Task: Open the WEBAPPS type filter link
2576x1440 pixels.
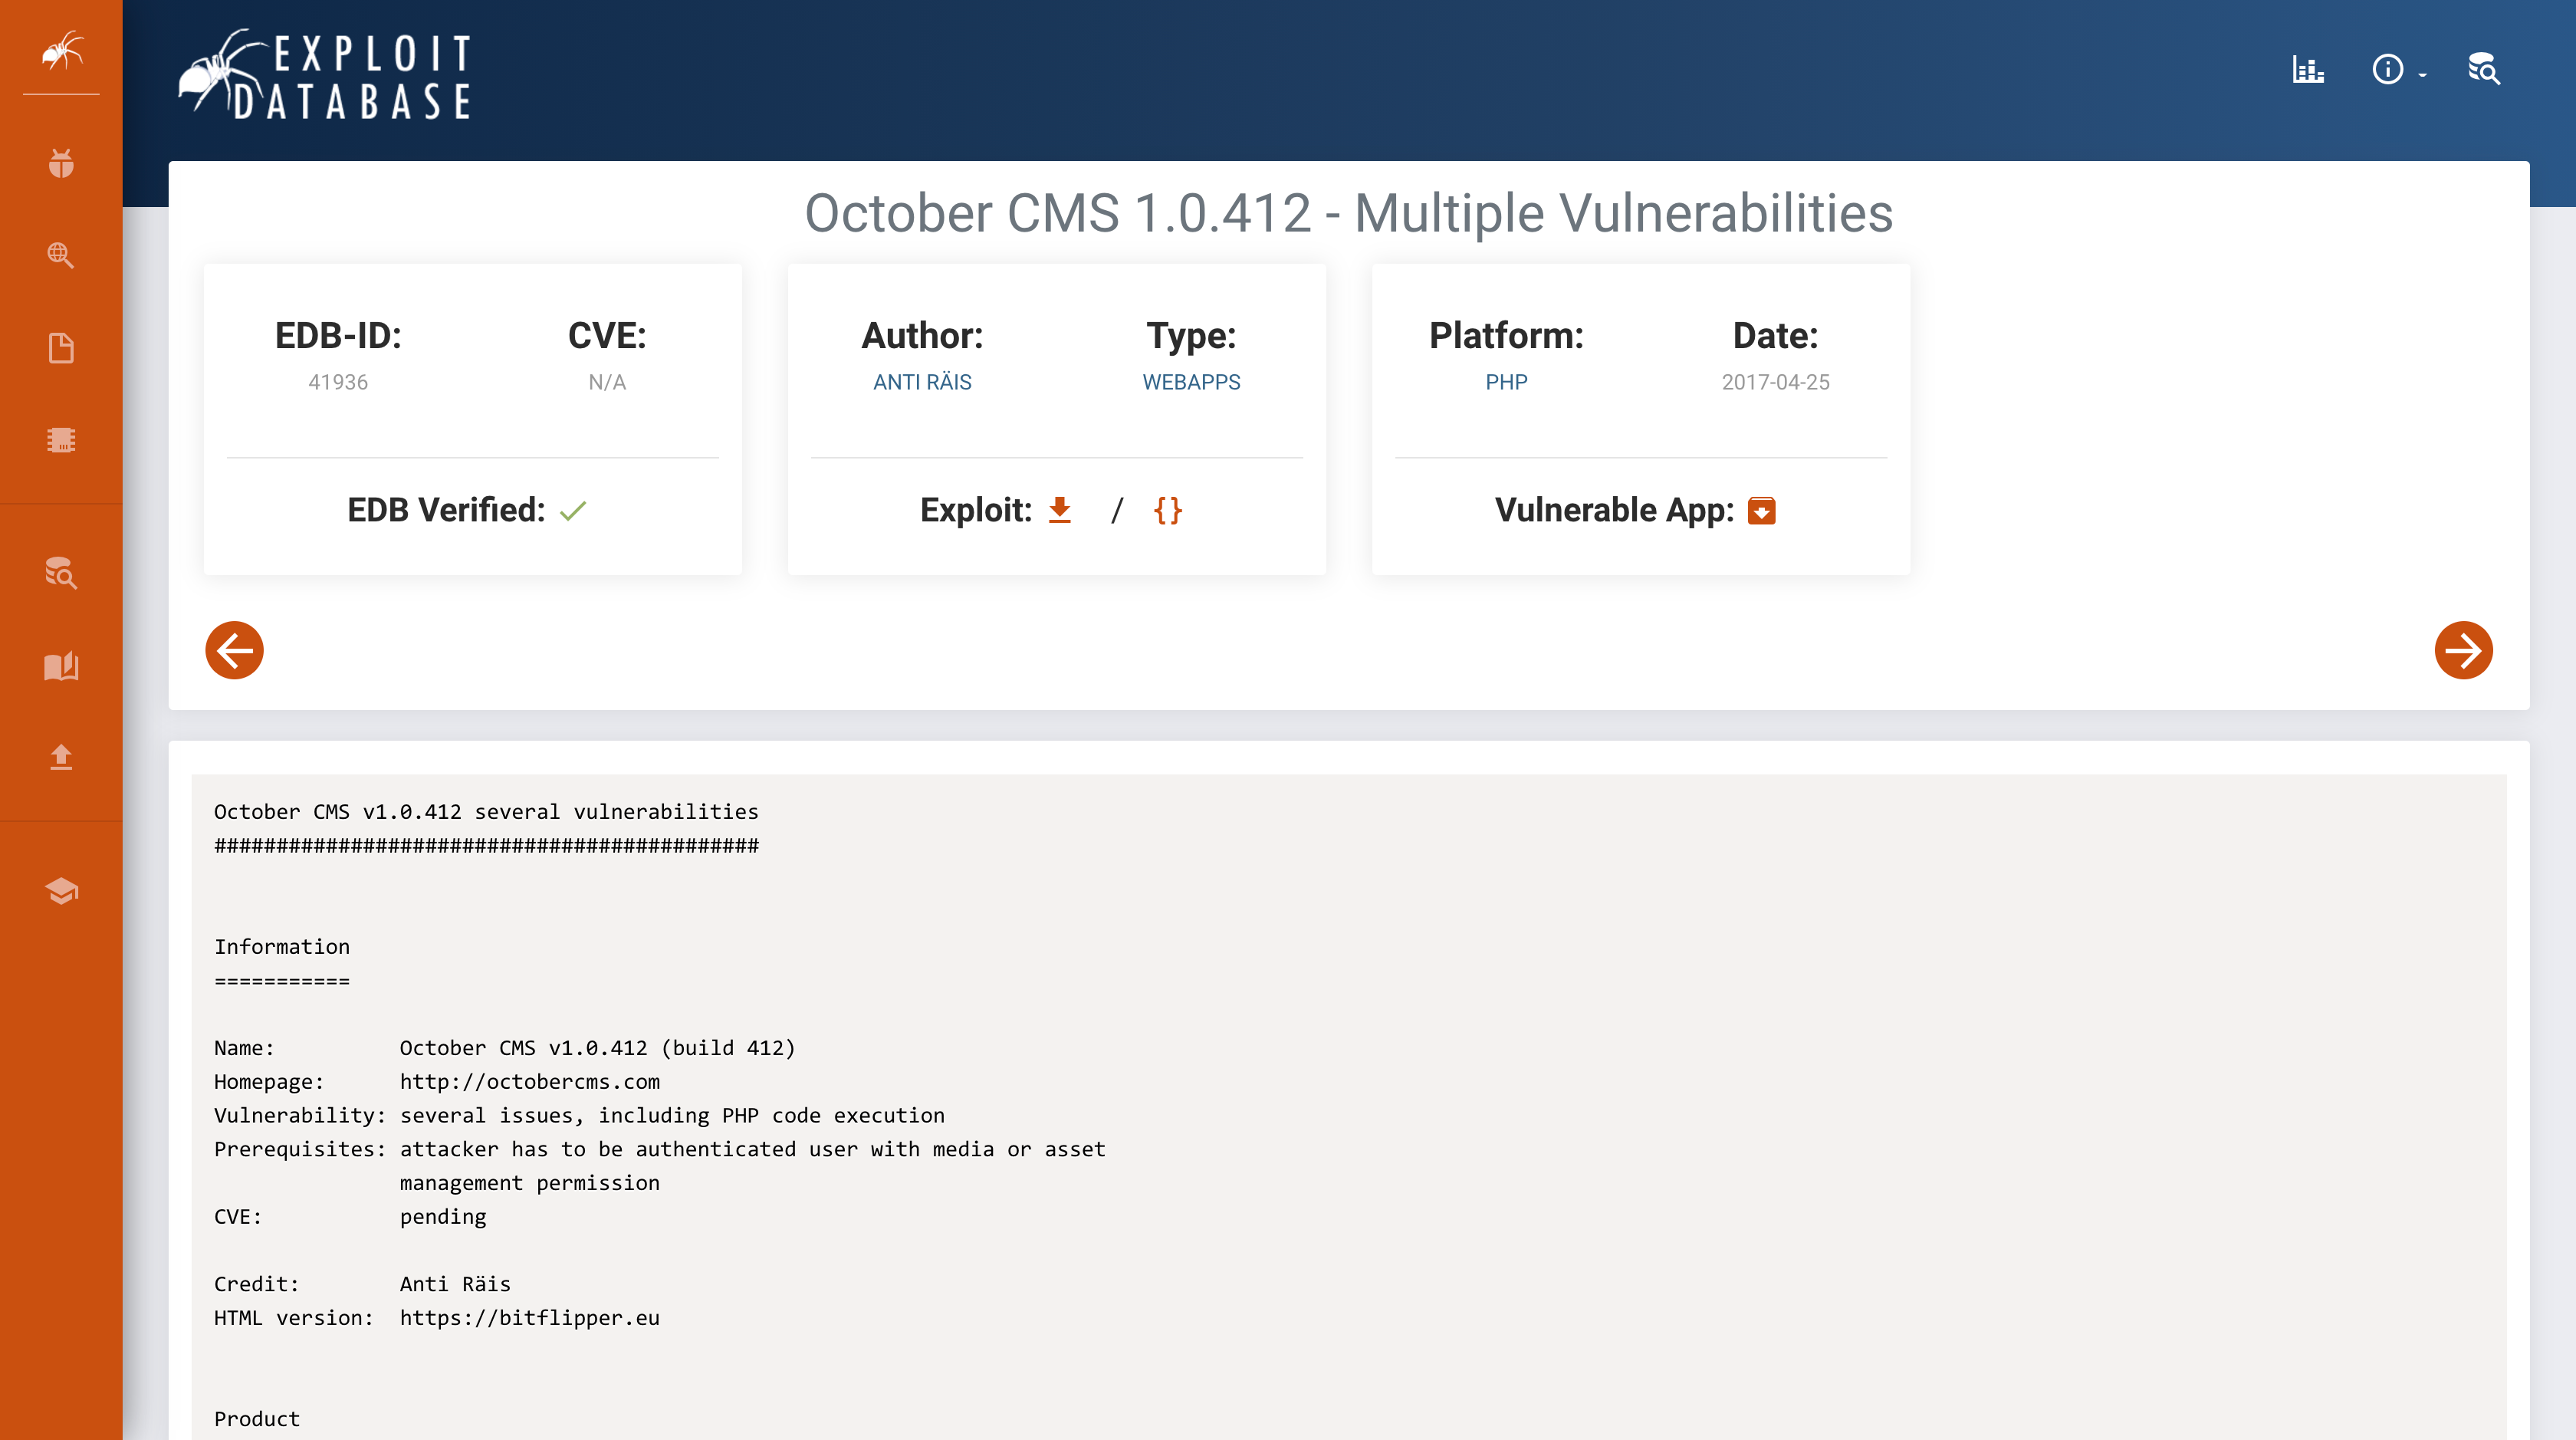Action: point(1190,381)
